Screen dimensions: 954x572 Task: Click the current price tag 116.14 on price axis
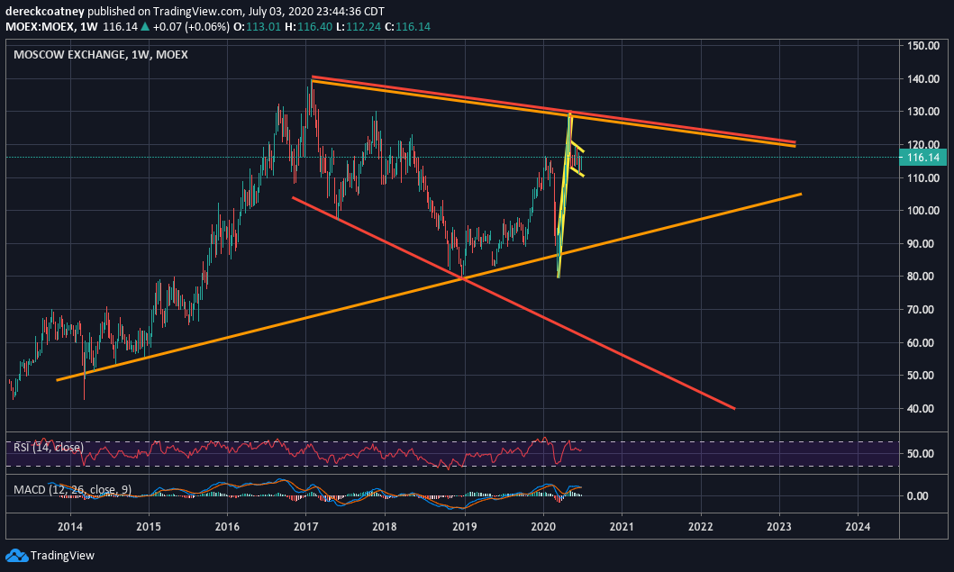click(923, 158)
